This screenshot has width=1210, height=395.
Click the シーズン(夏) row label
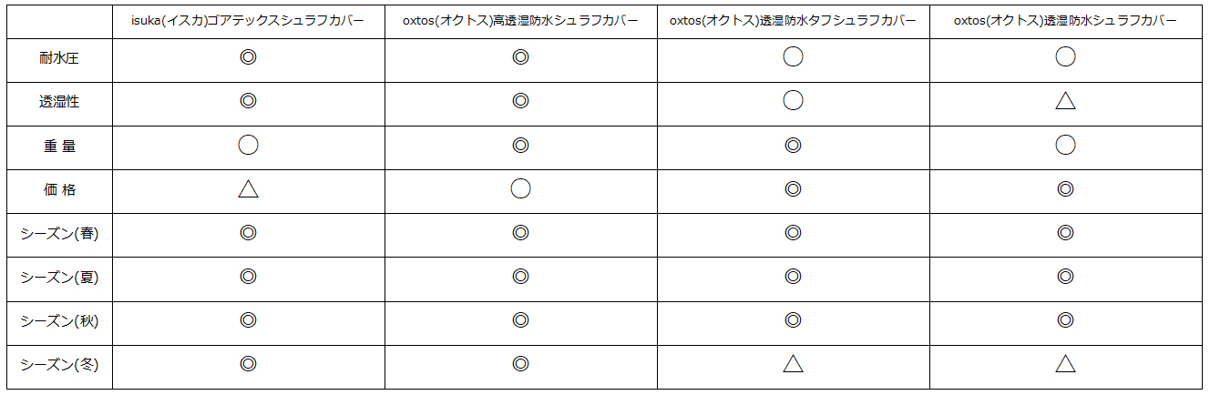[x=59, y=278]
